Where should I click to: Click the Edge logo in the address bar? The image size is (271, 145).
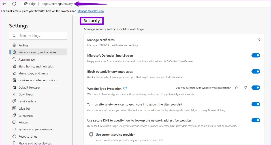click(26, 4)
